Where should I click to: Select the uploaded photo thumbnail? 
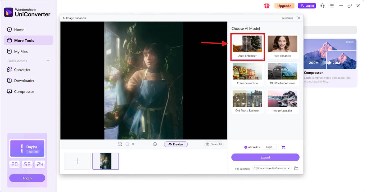pos(106,161)
